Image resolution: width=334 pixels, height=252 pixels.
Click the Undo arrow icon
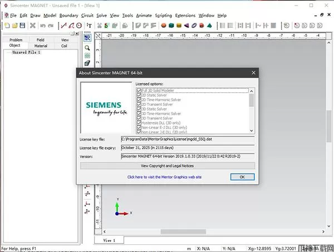coord(43,26)
